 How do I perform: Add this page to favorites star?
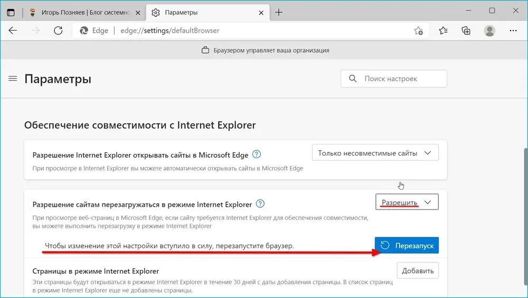pos(419,31)
